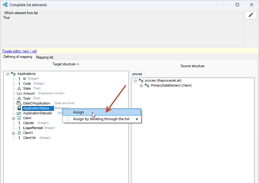Image resolution: width=259 pixels, height=183 pixels.
Task: Click the text icon beside Type
Action: click(19, 98)
